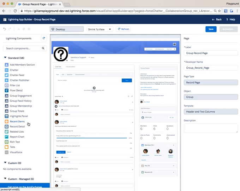
Task: Click the browser address bar
Action: pos(118,11)
